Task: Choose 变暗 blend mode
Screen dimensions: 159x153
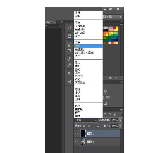Action: [78, 23]
